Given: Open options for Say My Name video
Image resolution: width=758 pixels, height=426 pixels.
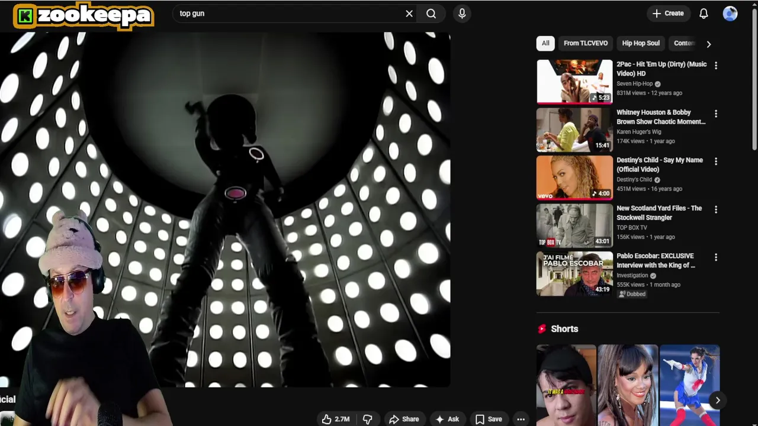Looking at the screenshot, I should 715,162.
